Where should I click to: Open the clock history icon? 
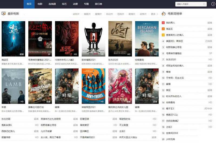213,4
